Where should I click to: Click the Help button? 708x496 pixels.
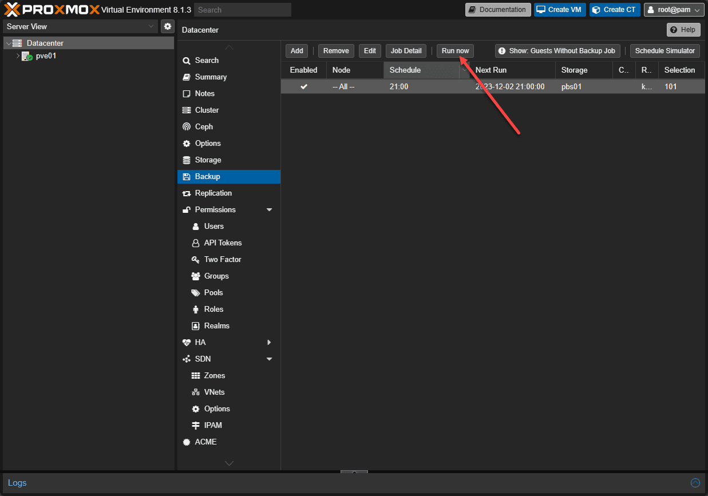(x=683, y=30)
